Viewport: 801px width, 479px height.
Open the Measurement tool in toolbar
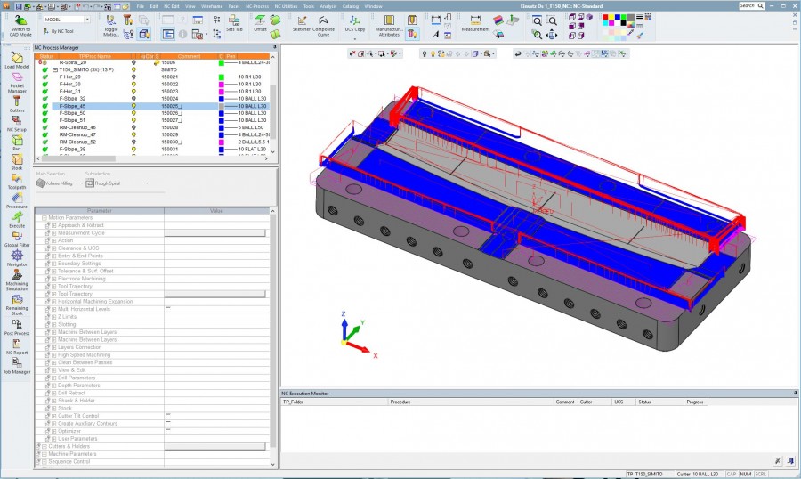click(475, 23)
